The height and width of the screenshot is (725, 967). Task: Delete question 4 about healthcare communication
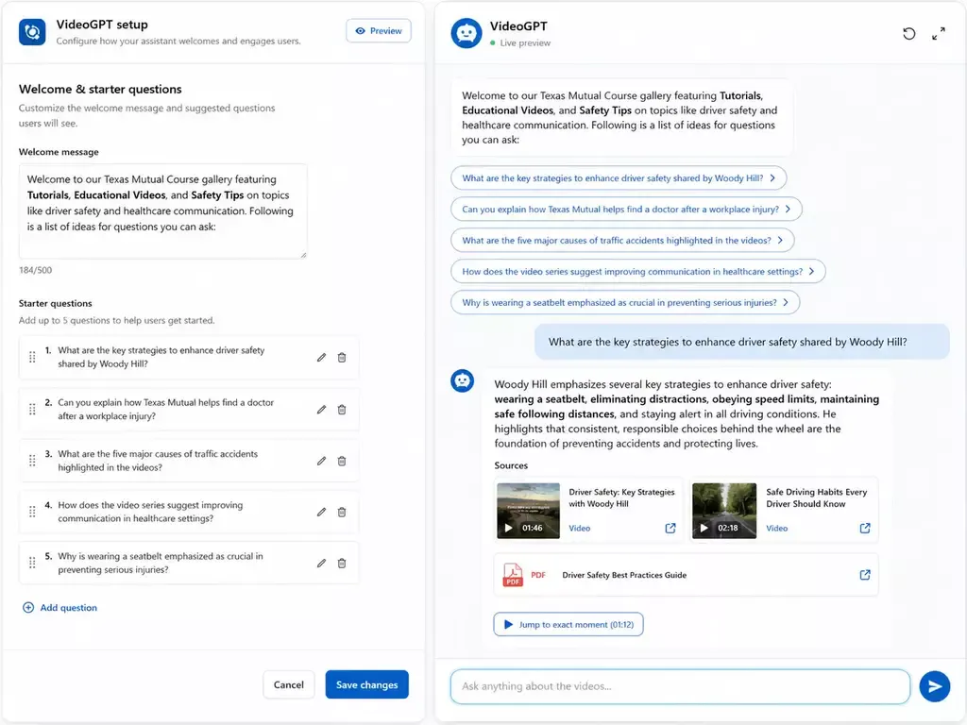[342, 512]
